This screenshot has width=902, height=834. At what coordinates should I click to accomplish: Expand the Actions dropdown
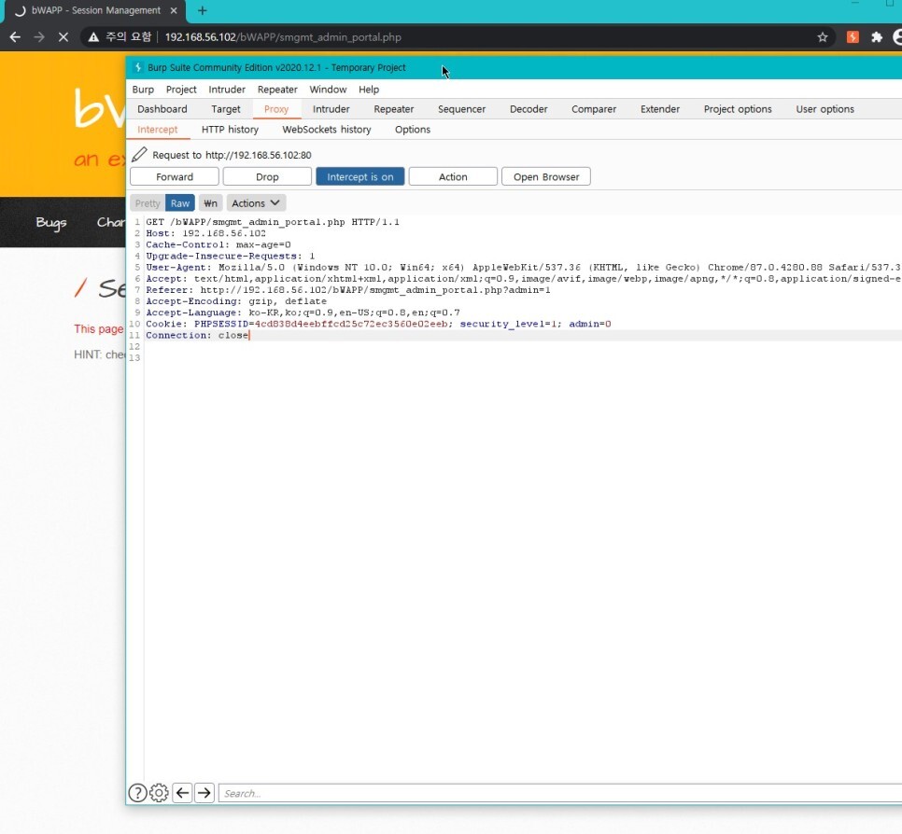click(x=256, y=202)
